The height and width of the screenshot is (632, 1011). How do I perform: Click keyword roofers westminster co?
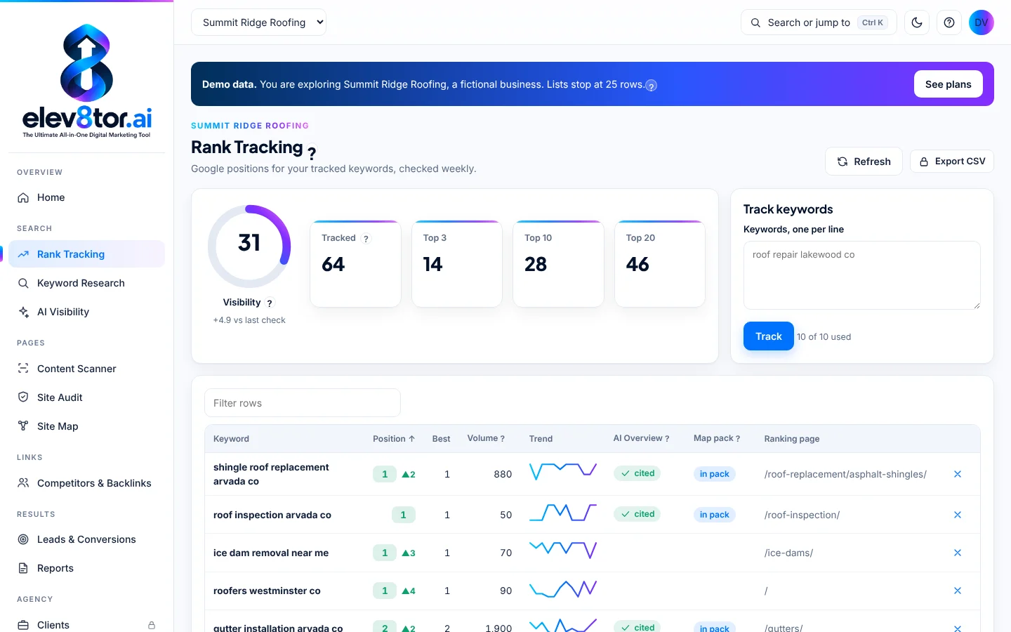click(267, 591)
